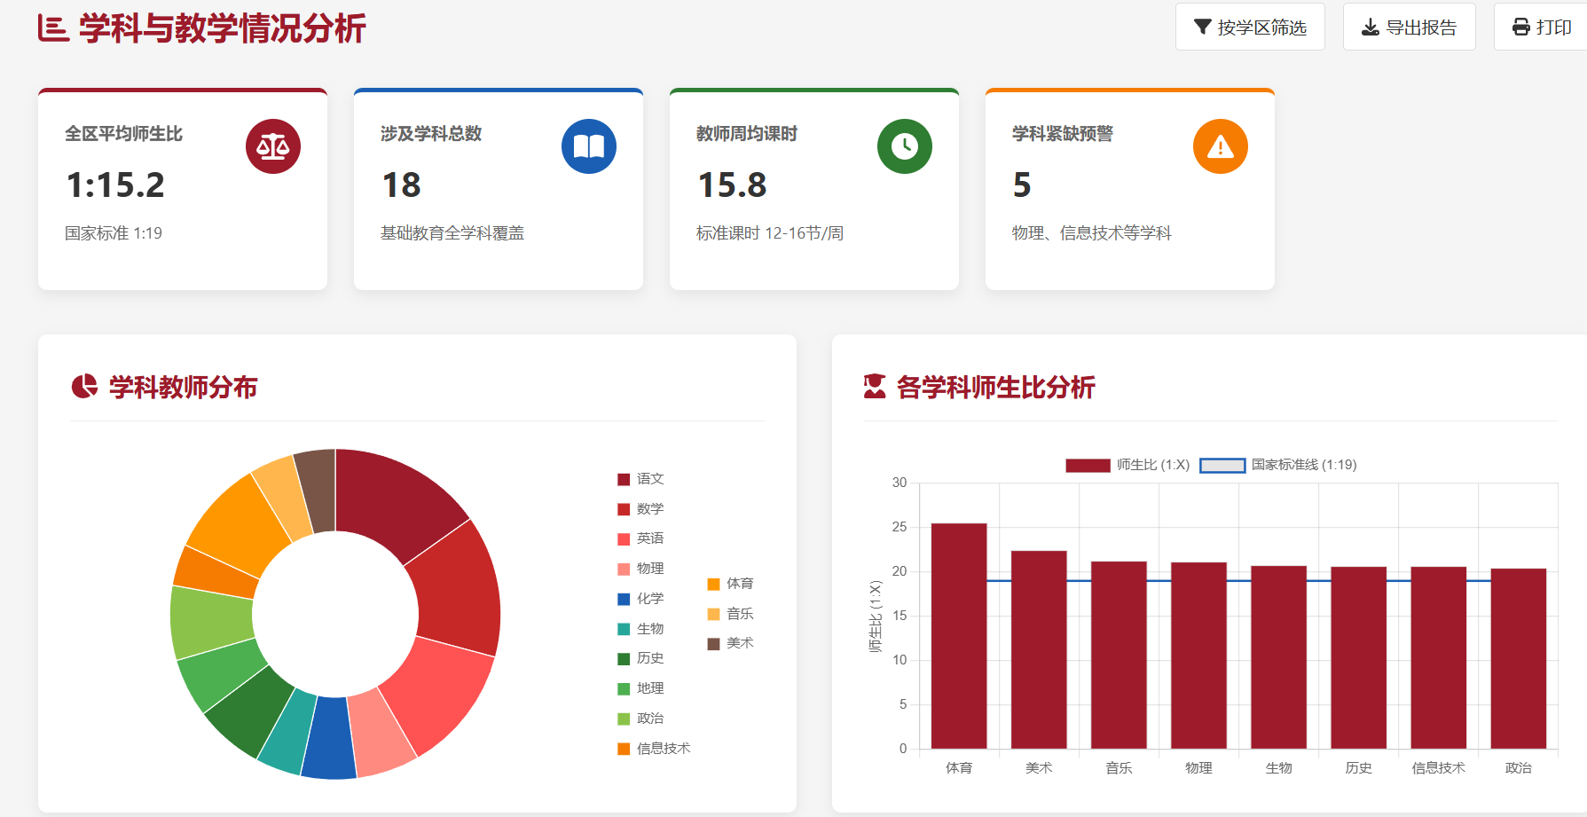Screen dimensions: 1587x817
Task: Click the 国家标准 1:19 note
Action: pyautogui.click(x=114, y=233)
